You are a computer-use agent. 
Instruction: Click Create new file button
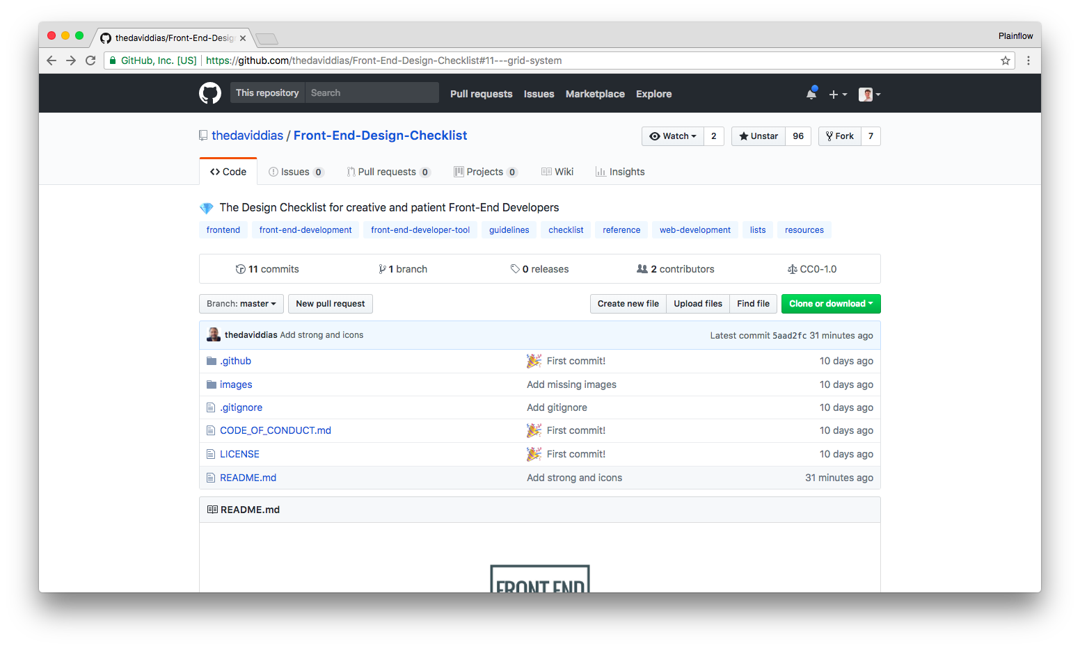628,304
